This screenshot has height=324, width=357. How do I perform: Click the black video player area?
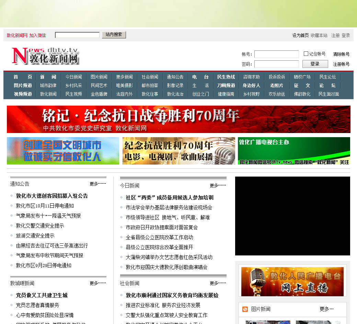pyautogui.click(x=292, y=216)
